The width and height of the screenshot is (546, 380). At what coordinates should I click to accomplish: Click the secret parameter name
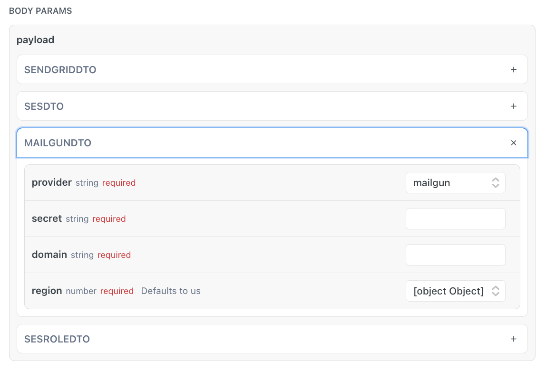[x=47, y=218]
